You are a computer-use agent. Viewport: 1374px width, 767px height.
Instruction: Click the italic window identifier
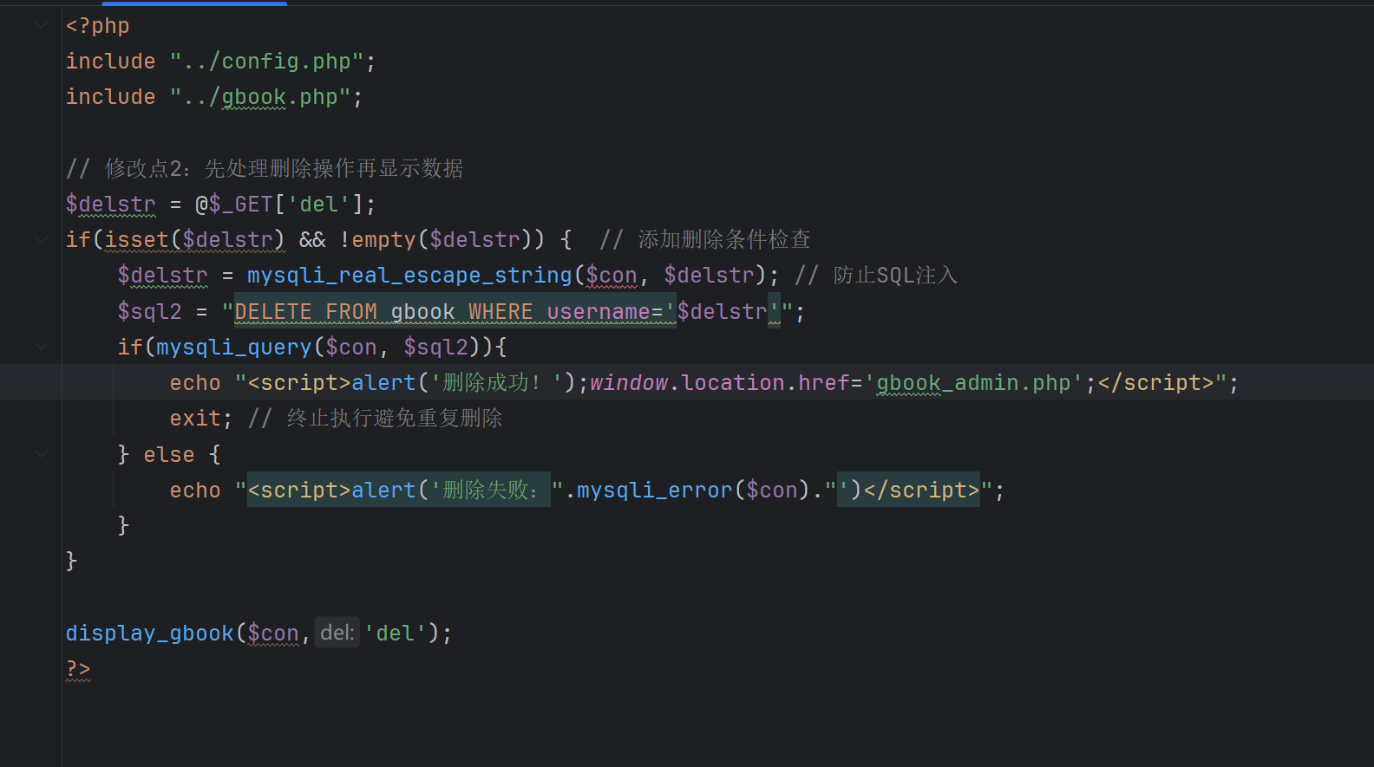629,383
